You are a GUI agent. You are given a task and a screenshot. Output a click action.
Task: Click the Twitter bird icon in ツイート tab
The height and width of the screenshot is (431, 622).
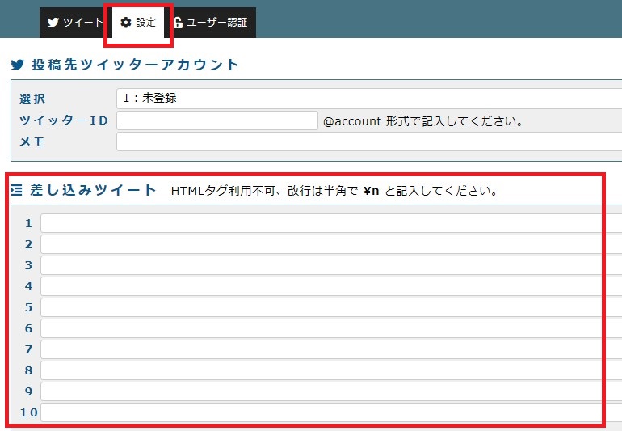pos(53,23)
